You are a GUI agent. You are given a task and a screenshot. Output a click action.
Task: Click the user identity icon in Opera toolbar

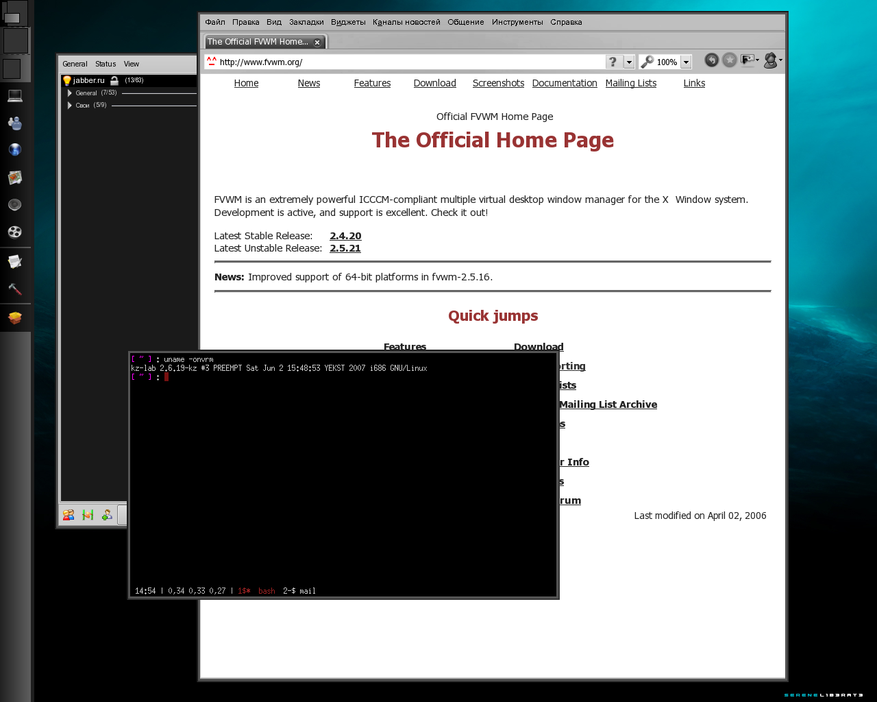pos(770,60)
